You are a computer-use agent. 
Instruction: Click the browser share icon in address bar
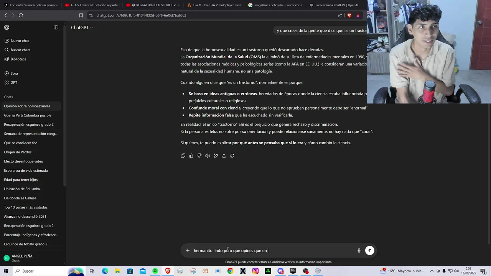pos(340,15)
